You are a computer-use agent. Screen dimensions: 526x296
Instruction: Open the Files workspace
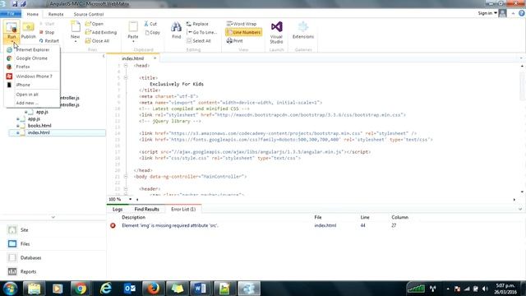coord(25,244)
